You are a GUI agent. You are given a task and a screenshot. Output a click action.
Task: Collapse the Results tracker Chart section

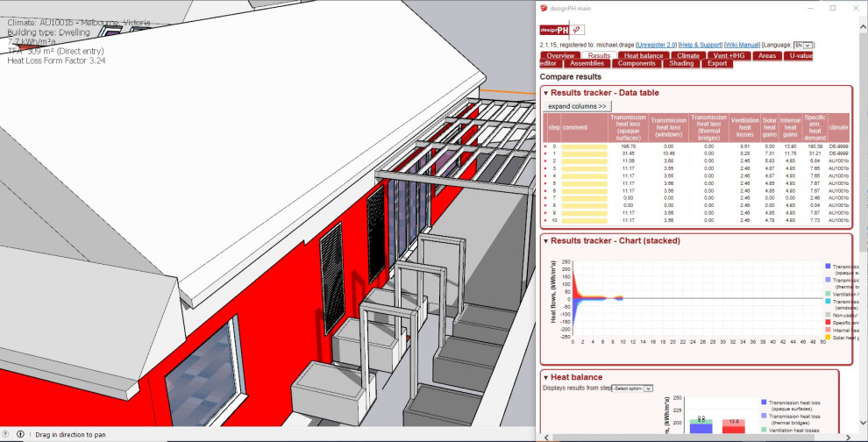[x=545, y=240]
